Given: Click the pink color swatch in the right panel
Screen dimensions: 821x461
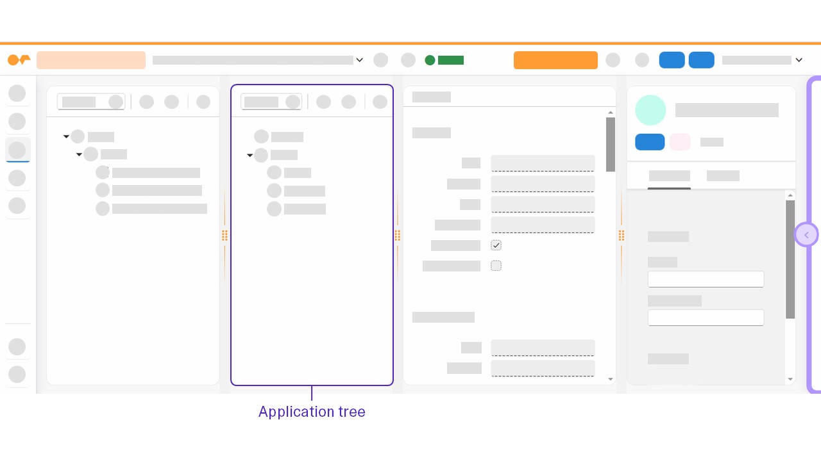Looking at the screenshot, I should click(x=680, y=142).
